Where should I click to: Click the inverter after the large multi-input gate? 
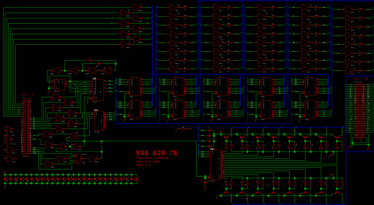(93, 159)
